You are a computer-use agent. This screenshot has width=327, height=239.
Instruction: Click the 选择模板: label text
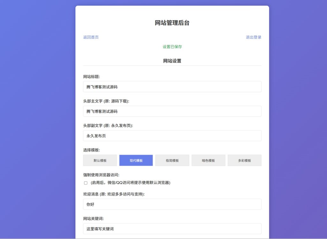[92, 150]
